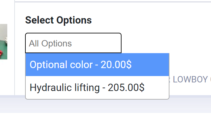Add the 20.00$ color add-on

[97, 65]
